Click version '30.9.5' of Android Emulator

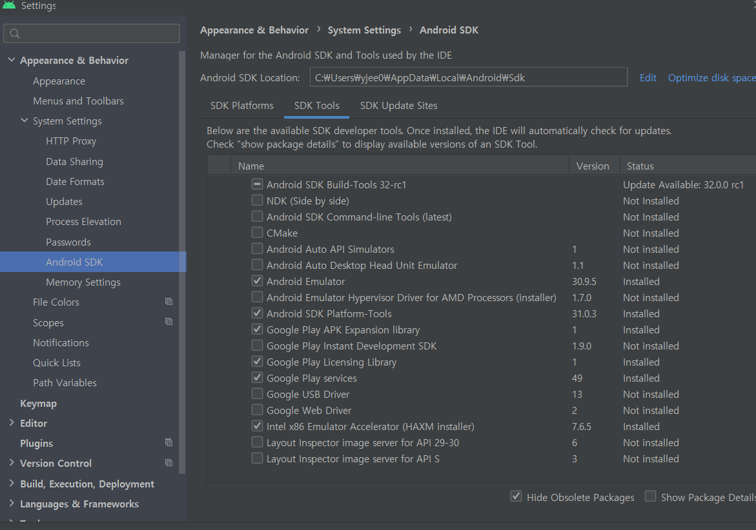coord(584,281)
